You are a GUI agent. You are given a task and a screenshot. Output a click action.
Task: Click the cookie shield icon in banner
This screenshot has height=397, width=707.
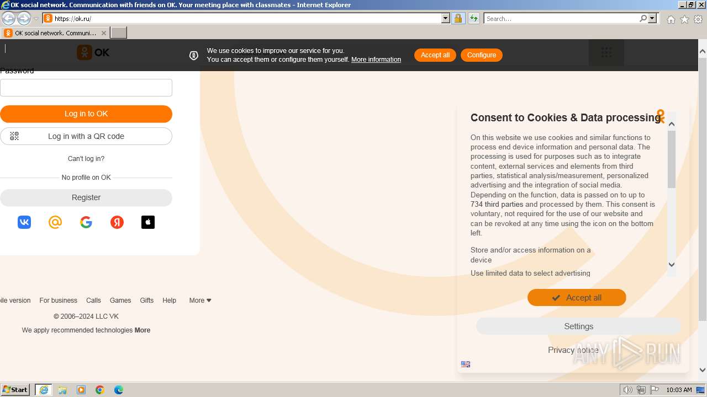(x=194, y=55)
